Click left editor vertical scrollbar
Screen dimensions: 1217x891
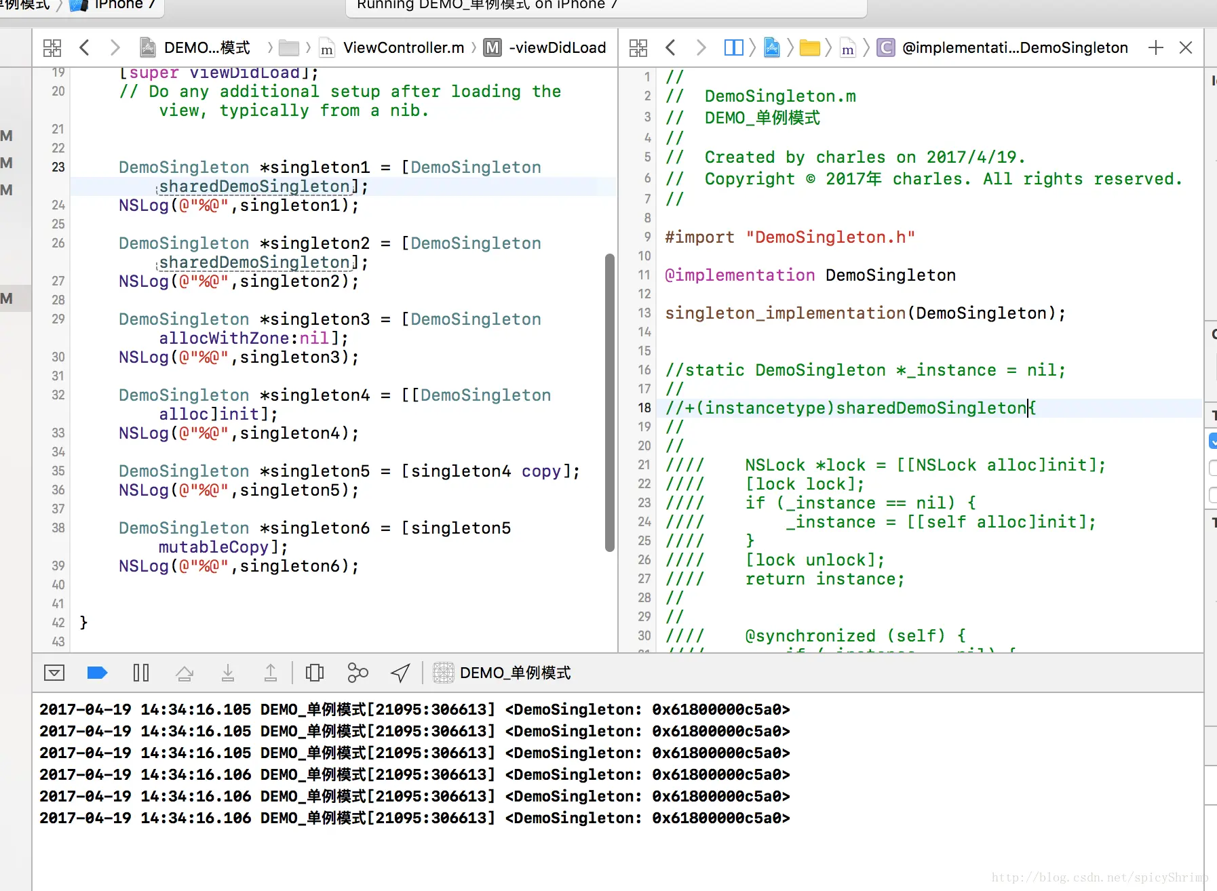tap(610, 403)
